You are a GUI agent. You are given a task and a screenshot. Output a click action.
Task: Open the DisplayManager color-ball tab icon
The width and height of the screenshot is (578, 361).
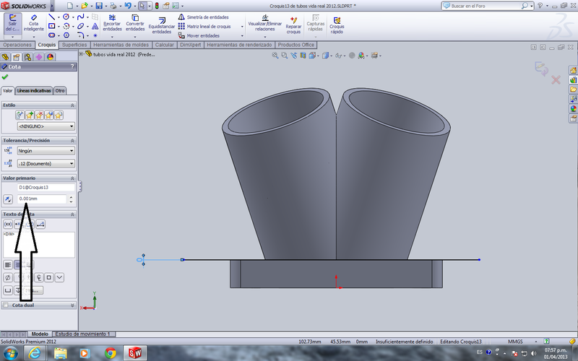51,57
